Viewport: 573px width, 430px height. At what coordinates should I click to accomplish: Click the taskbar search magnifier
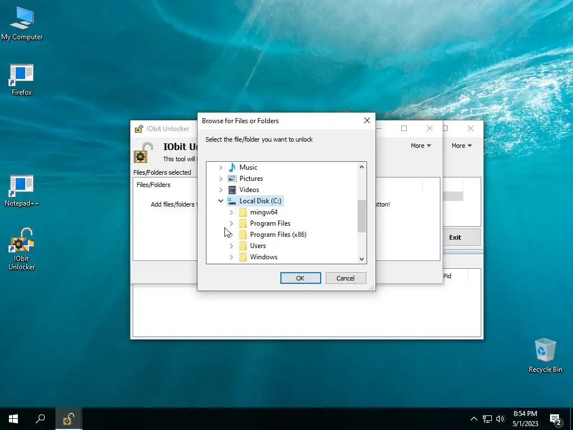[40, 419]
